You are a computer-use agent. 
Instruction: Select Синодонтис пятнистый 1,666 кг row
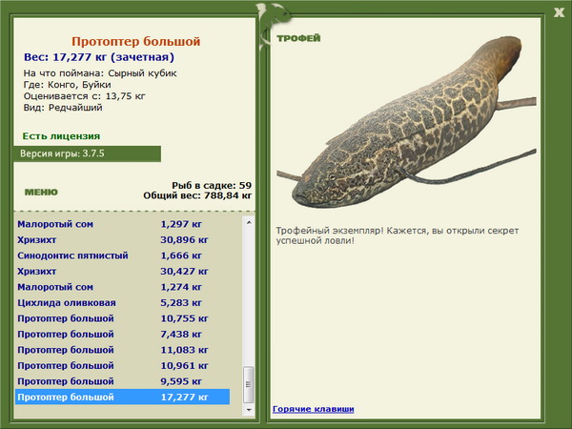[x=123, y=255]
